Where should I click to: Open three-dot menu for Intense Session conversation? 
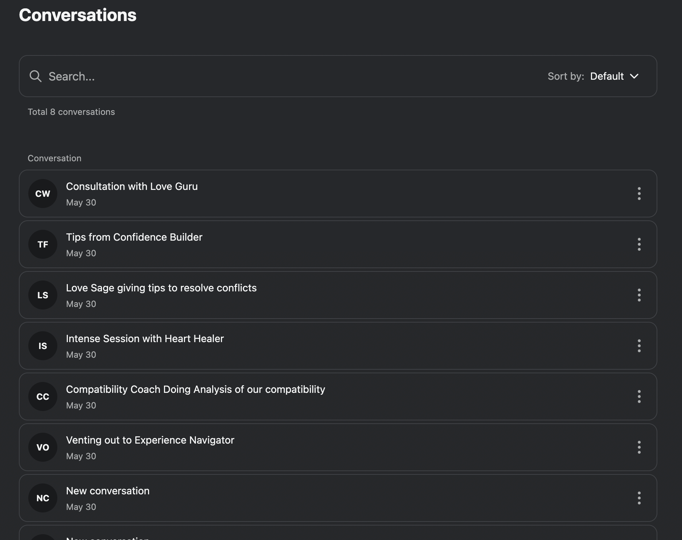[x=639, y=346]
